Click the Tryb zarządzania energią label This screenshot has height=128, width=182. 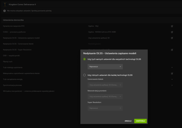tap(13, 79)
